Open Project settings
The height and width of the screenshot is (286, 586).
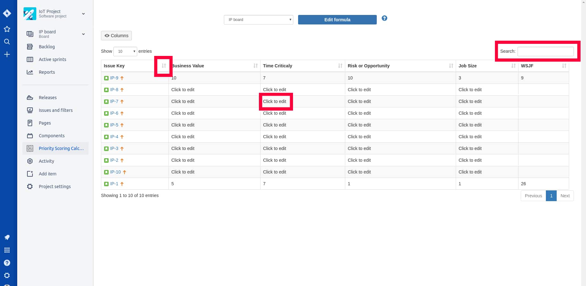pyautogui.click(x=55, y=187)
